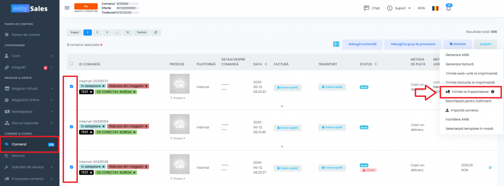
Task: Click the Stocuri depozite icon
Action: pyautogui.click(x=7, y=123)
